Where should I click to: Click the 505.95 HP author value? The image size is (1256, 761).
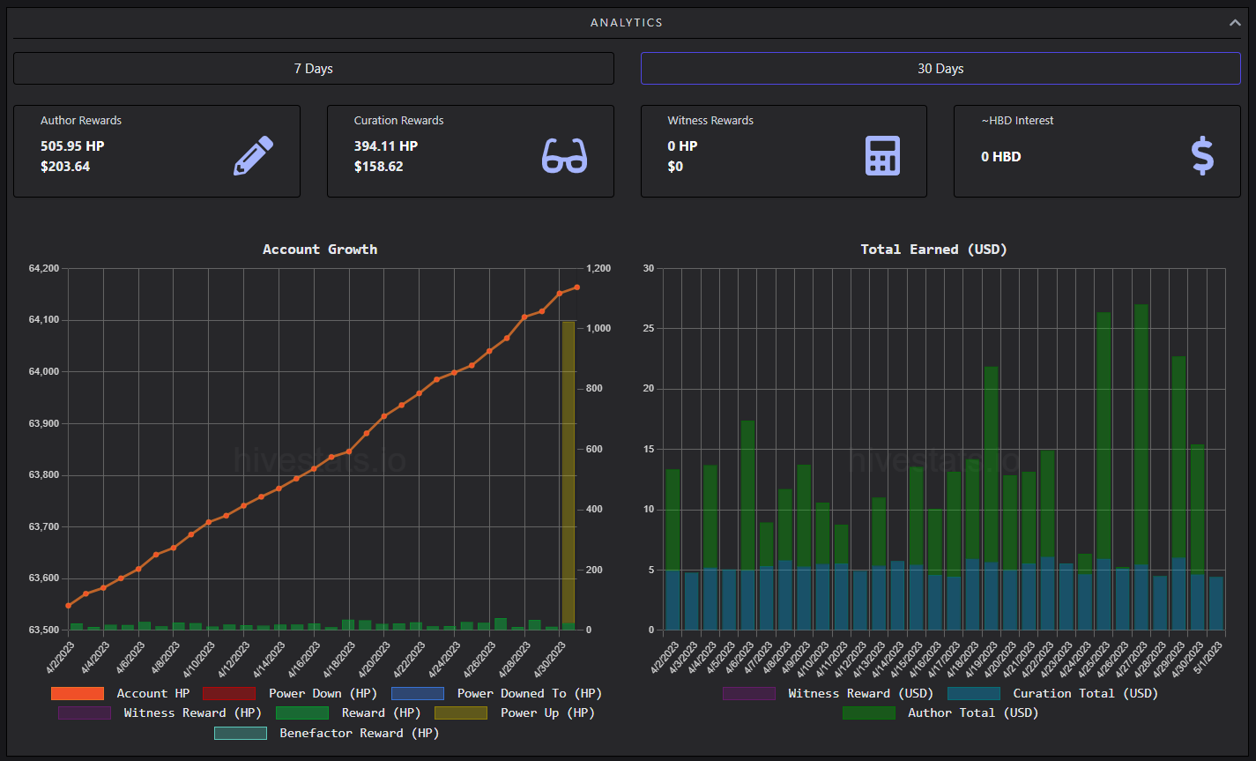tap(72, 146)
